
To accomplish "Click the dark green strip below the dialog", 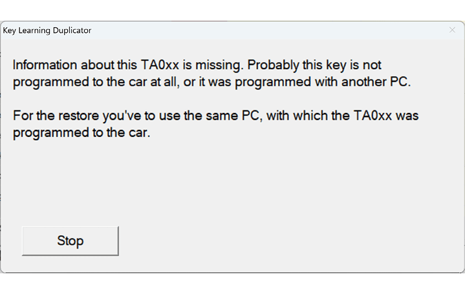I will coord(233,284).
